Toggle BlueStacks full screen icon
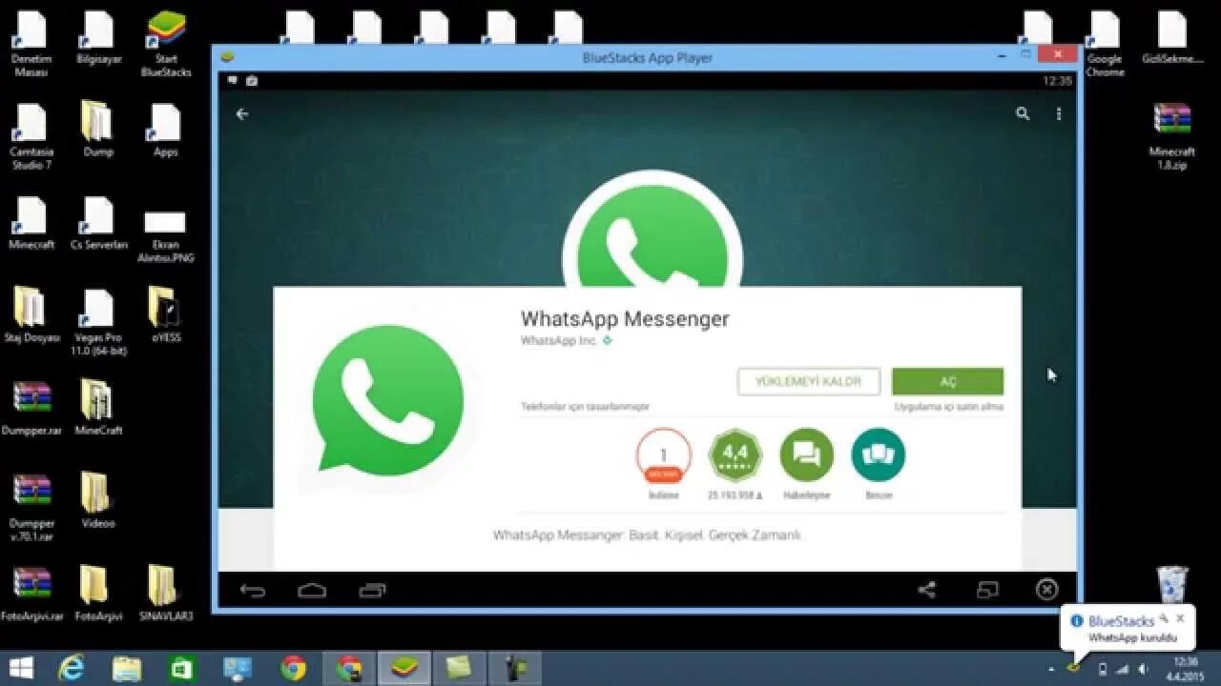1221x686 pixels. point(987,590)
